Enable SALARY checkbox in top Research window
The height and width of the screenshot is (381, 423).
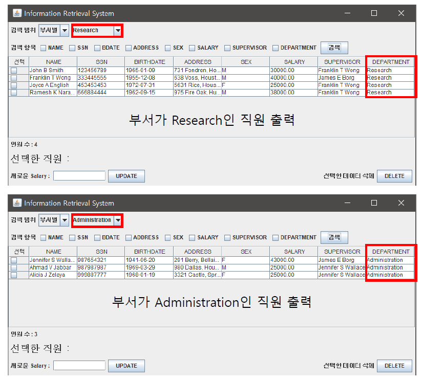[x=192, y=48]
